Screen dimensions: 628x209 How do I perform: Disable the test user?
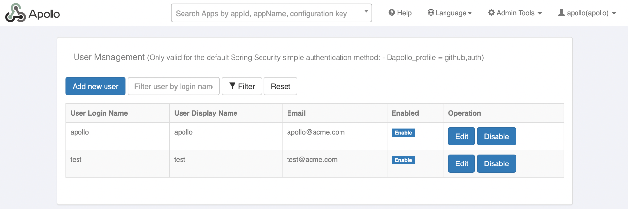point(497,164)
